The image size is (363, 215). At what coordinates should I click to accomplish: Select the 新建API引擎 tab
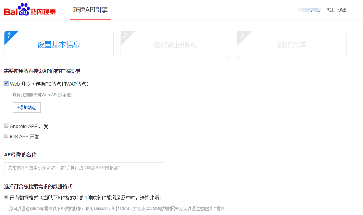(x=90, y=10)
